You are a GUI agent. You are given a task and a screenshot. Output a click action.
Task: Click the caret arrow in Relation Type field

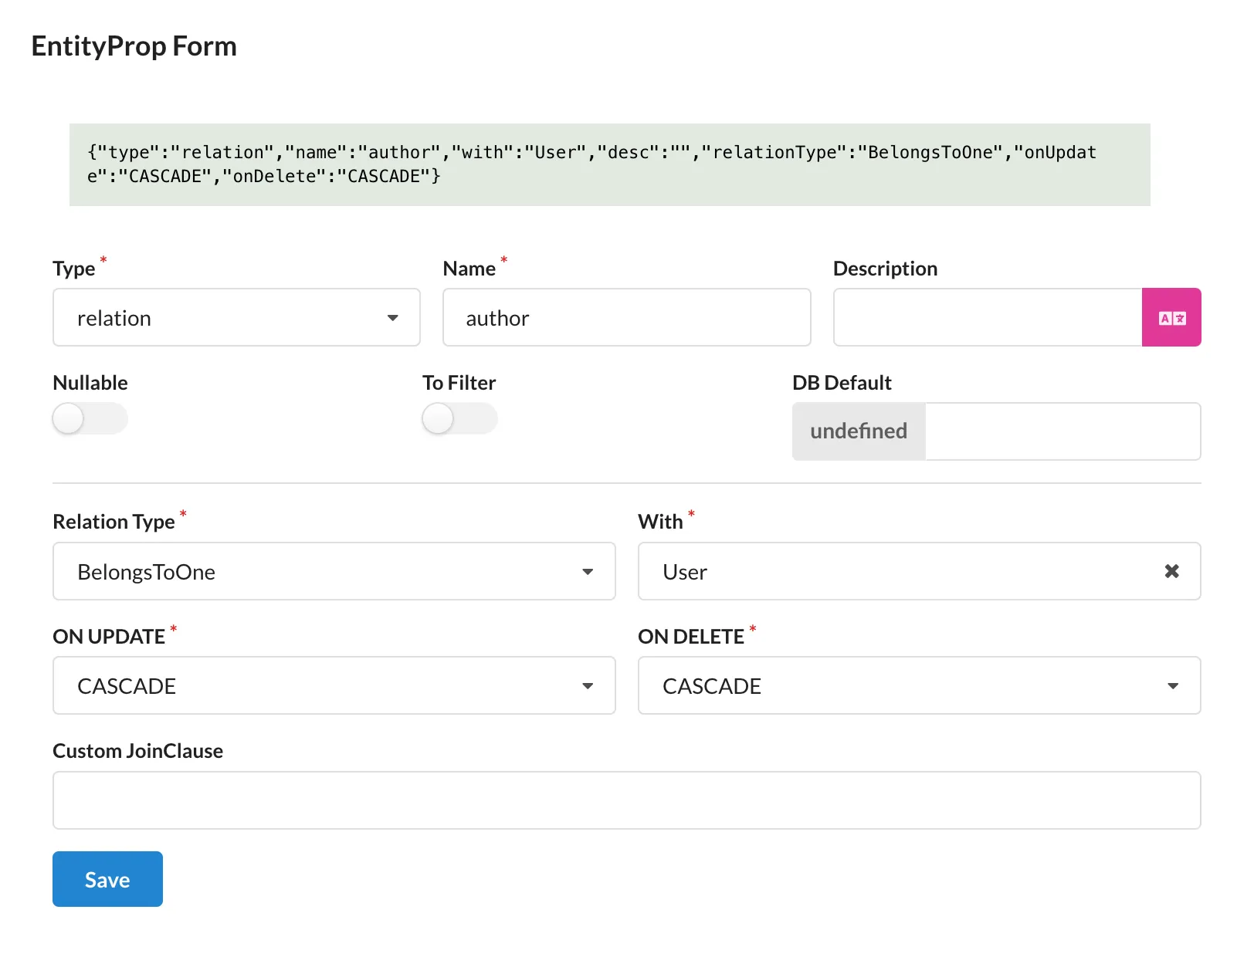point(588,572)
